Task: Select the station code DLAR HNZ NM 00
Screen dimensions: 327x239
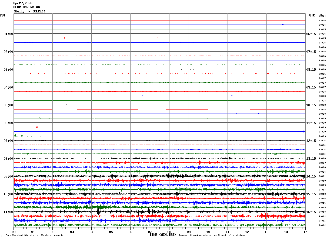Action: coord(26,7)
